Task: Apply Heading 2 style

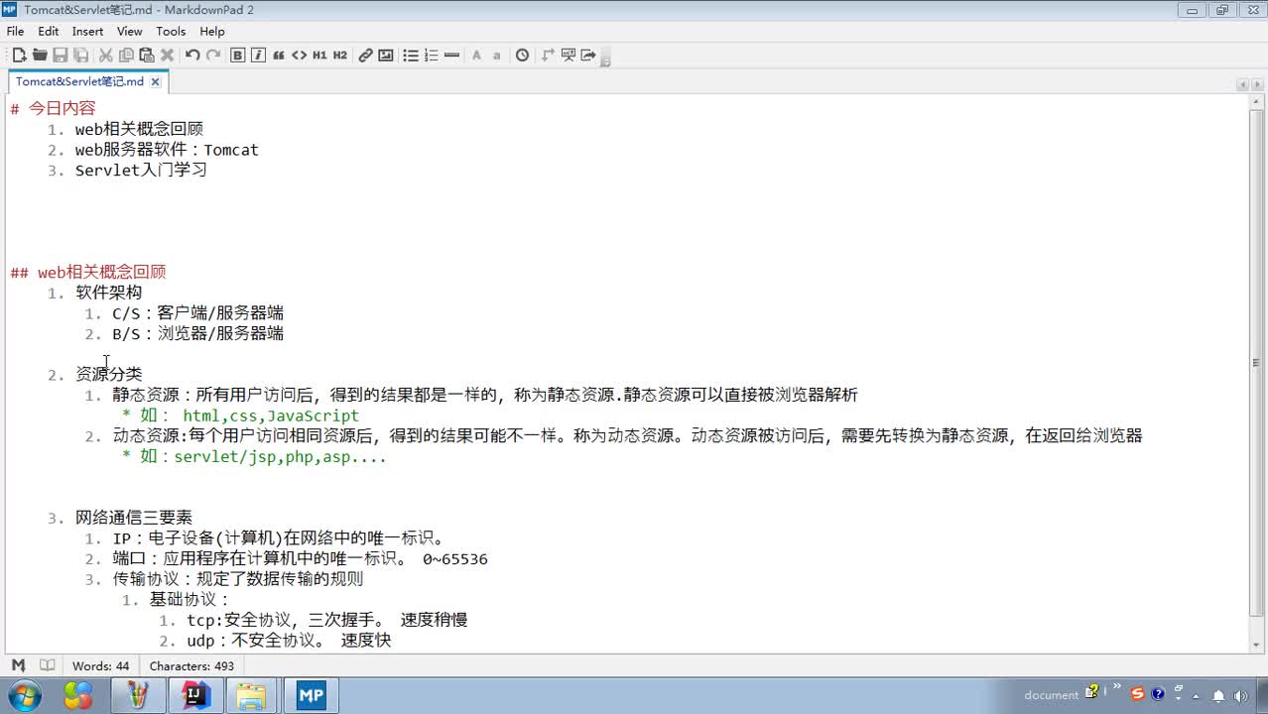Action: click(340, 56)
